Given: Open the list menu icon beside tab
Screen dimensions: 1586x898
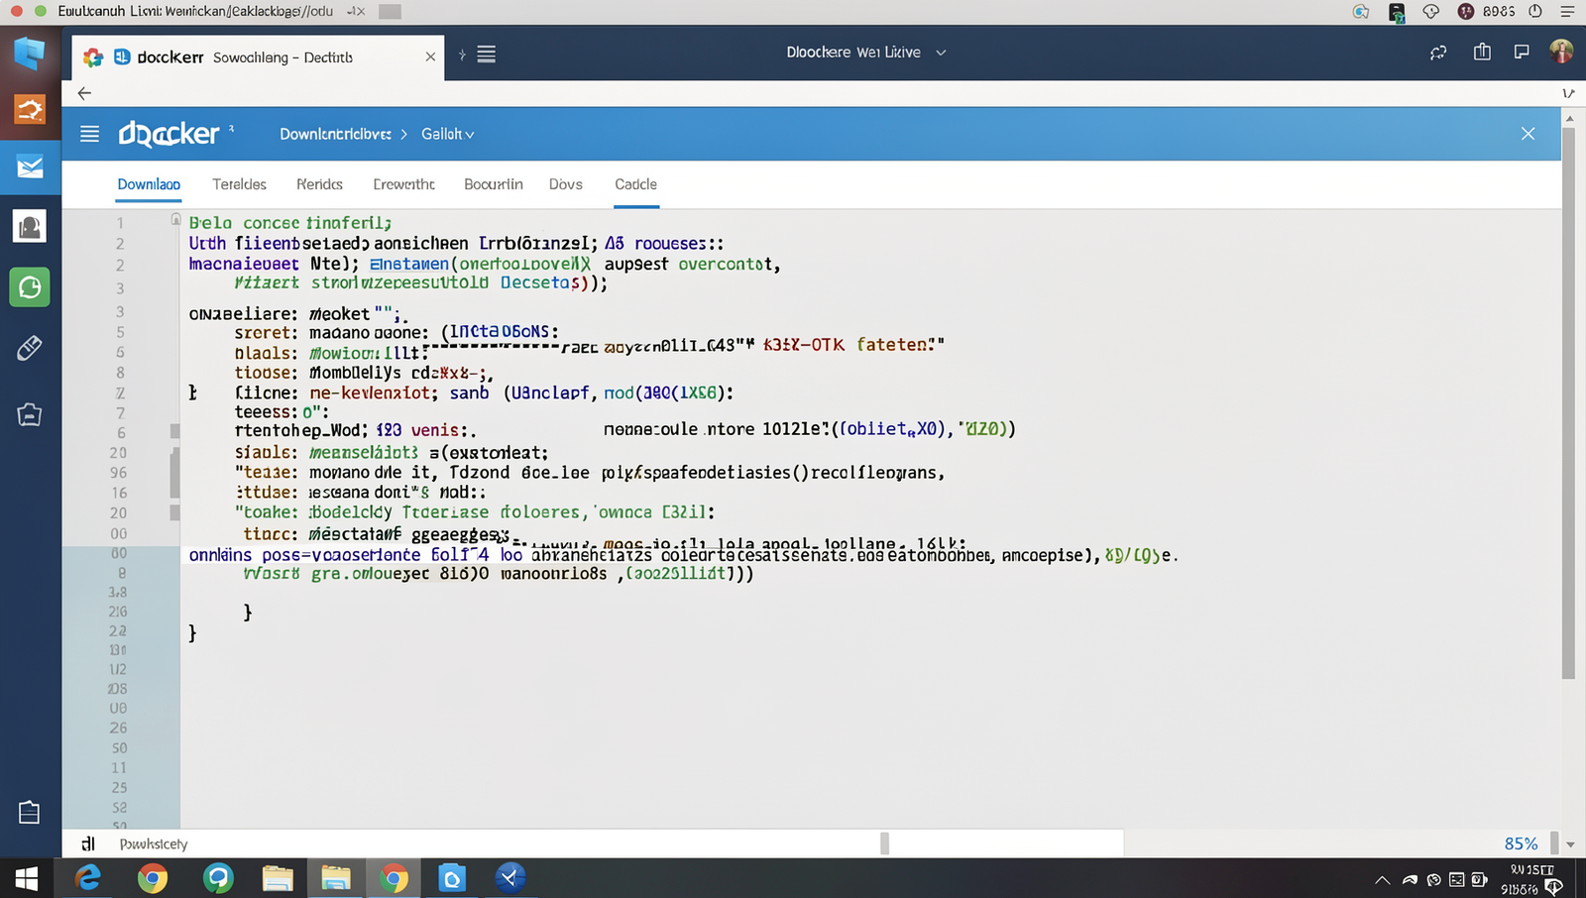Looking at the screenshot, I should pyautogui.click(x=486, y=55).
